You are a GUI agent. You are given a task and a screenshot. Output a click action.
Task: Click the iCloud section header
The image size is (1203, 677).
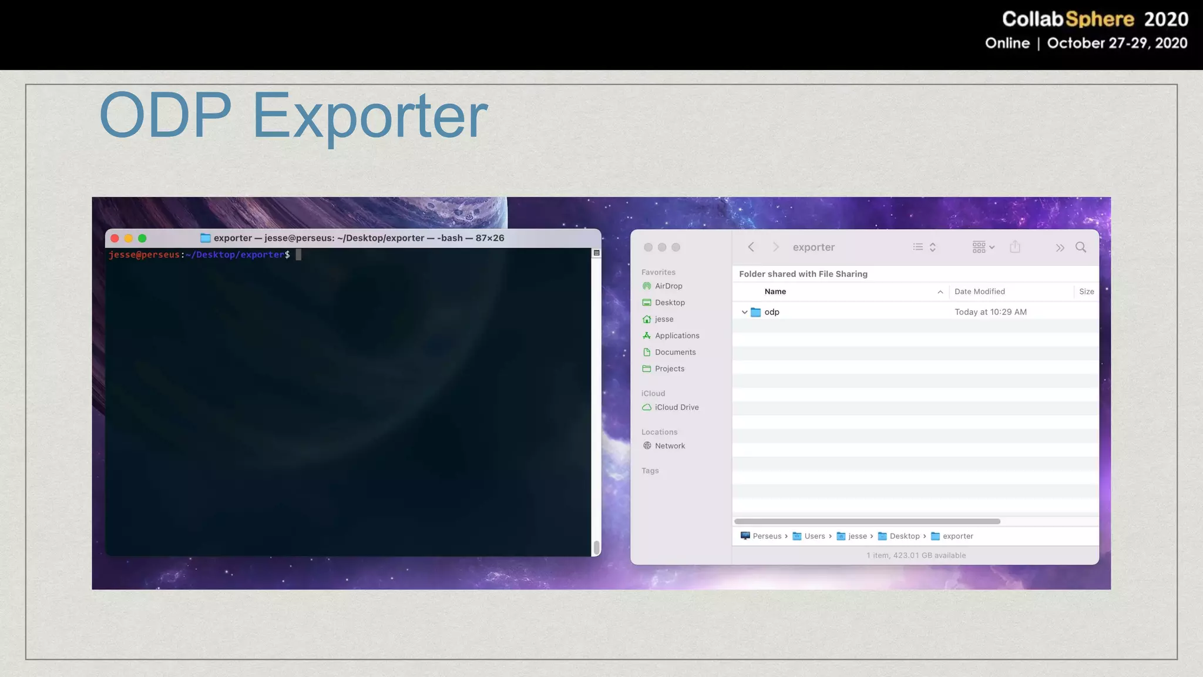tap(653, 393)
